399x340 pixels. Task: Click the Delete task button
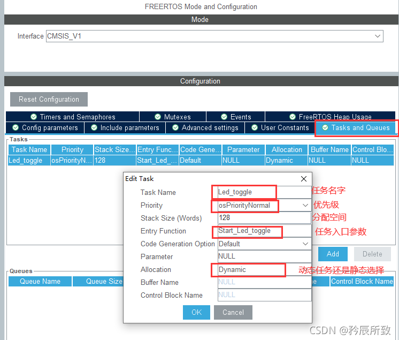click(x=372, y=254)
